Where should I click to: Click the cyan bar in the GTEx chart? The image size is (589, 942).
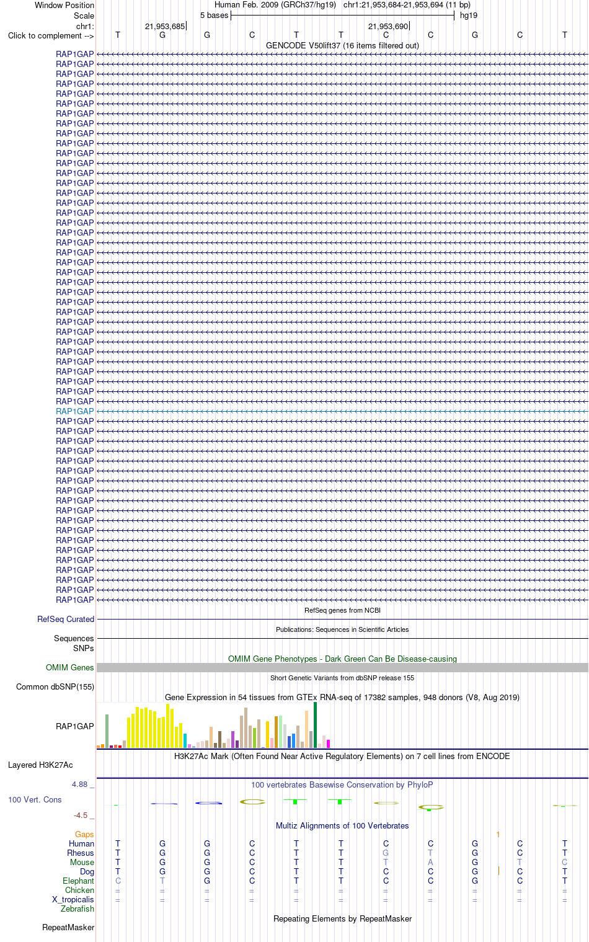[x=185, y=740]
